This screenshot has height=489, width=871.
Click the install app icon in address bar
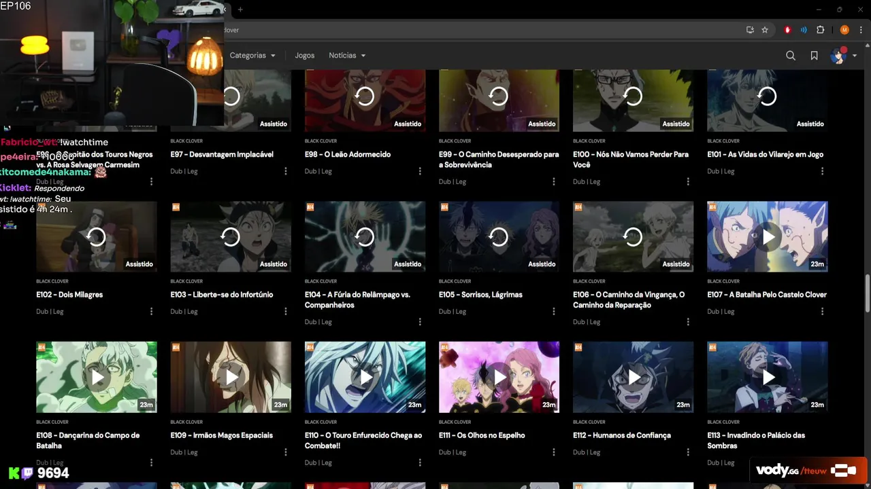coord(750,30)
